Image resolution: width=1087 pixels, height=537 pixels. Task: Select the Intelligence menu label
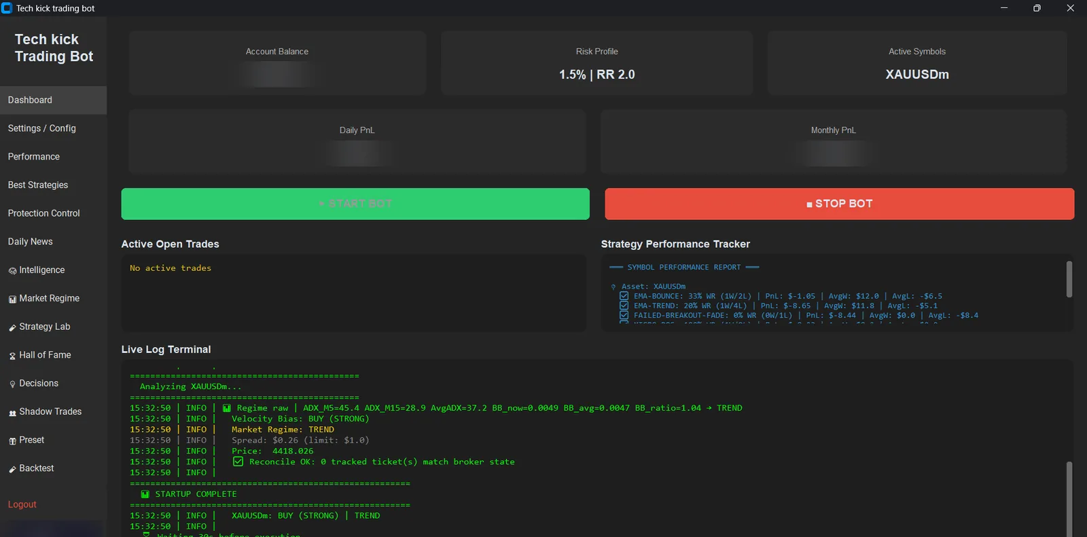tap(42, 270)
